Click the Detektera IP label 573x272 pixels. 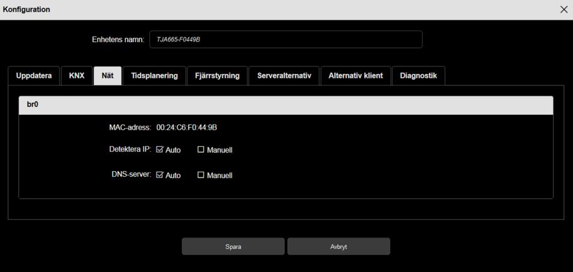[130, 149]
